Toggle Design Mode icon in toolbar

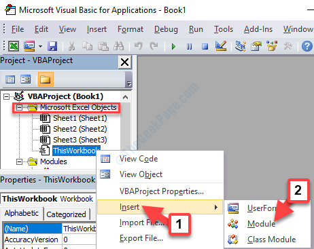[x=221, y=46]
